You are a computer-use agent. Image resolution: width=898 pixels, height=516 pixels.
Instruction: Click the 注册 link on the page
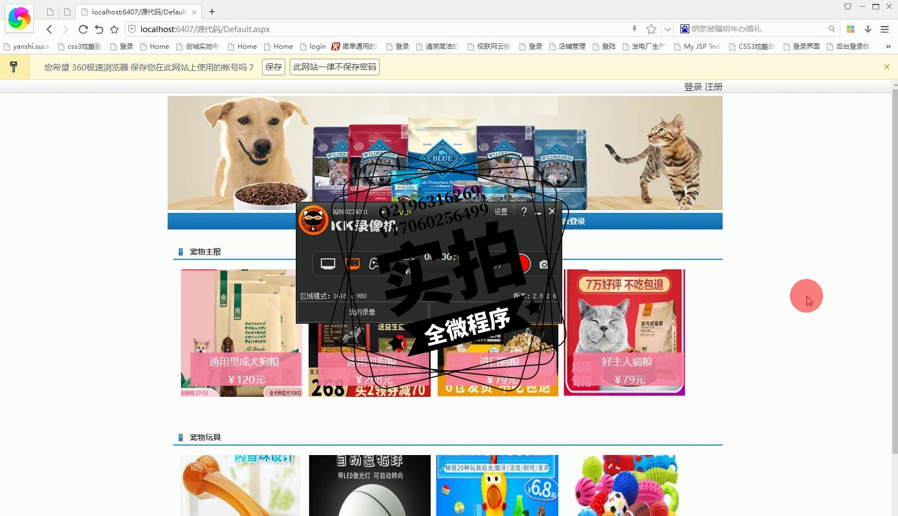point(714,86)
